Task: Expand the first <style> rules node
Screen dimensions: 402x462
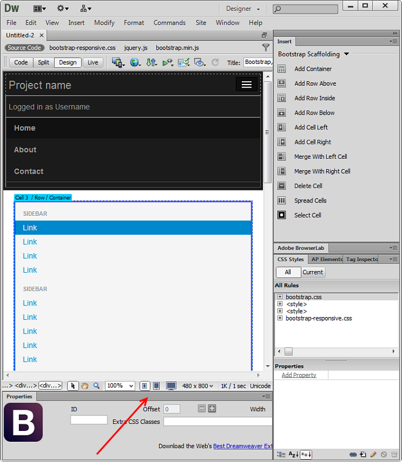Action: pos(280,304)
